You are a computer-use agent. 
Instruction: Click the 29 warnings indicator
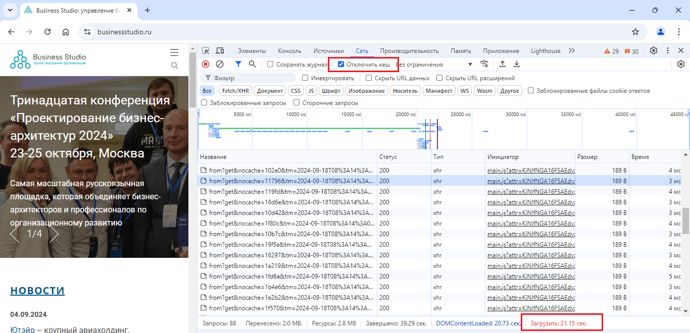pos(612,51)
